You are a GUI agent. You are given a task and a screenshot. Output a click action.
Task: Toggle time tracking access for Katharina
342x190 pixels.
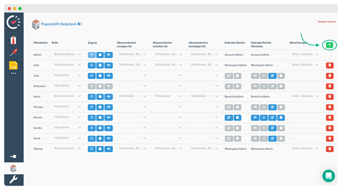tap(91, 86)
